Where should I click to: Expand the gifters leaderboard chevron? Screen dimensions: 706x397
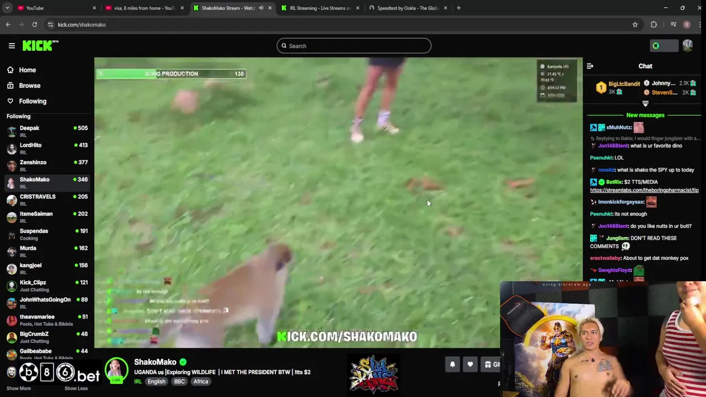pos(645,104)
